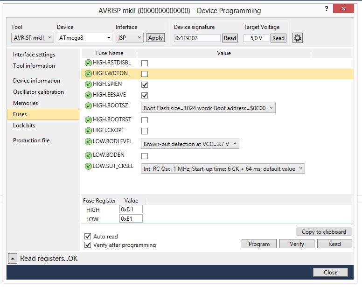Click the 'Read registers...OK' status text

49,259
